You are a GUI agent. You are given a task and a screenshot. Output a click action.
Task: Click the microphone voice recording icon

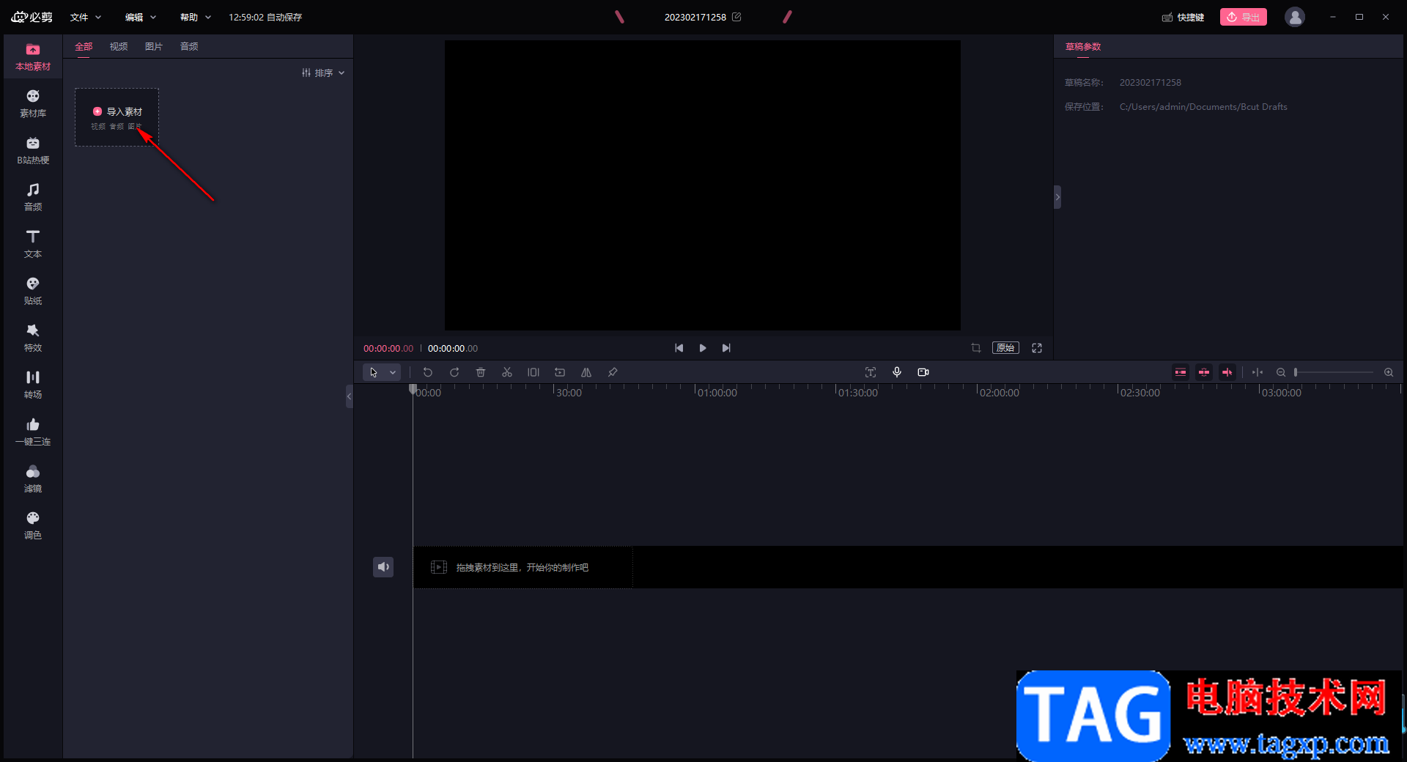coord(897,372)
